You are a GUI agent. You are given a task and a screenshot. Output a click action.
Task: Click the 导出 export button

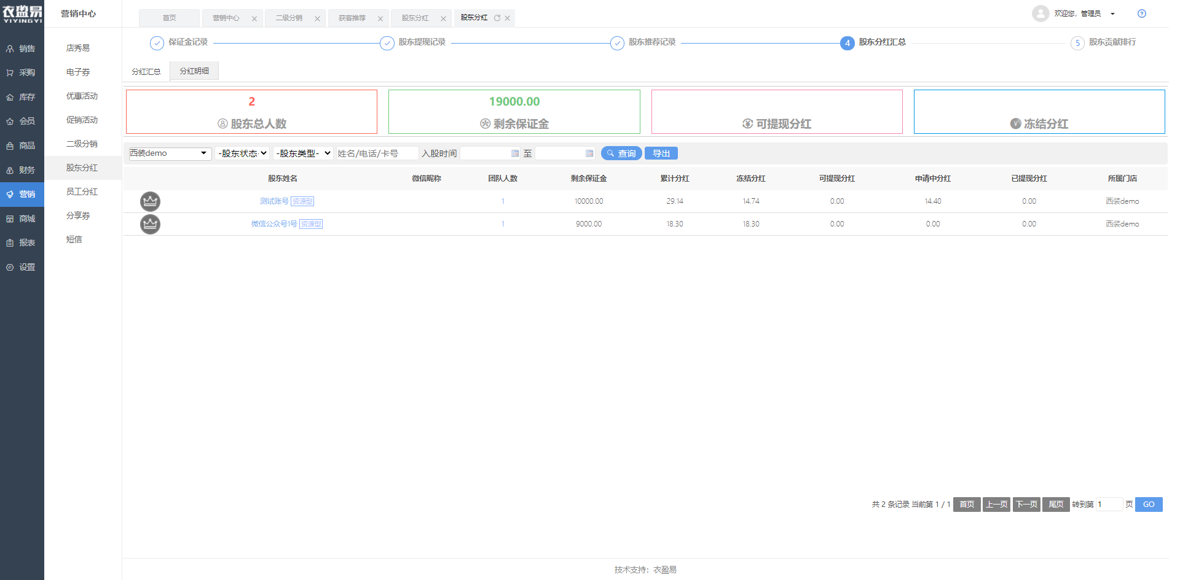661,153
